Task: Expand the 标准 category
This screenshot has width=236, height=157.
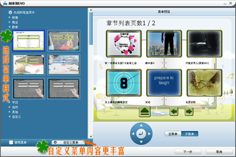Action: pyautogui.click(x=9, y=17)
